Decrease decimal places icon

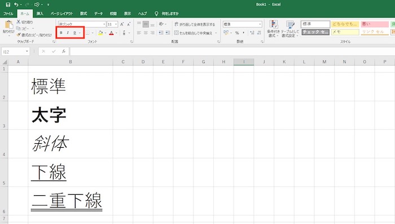tap(259, 33)
